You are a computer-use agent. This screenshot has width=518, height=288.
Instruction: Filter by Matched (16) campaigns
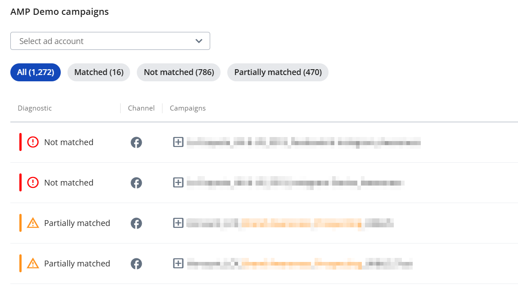[99, 72]
